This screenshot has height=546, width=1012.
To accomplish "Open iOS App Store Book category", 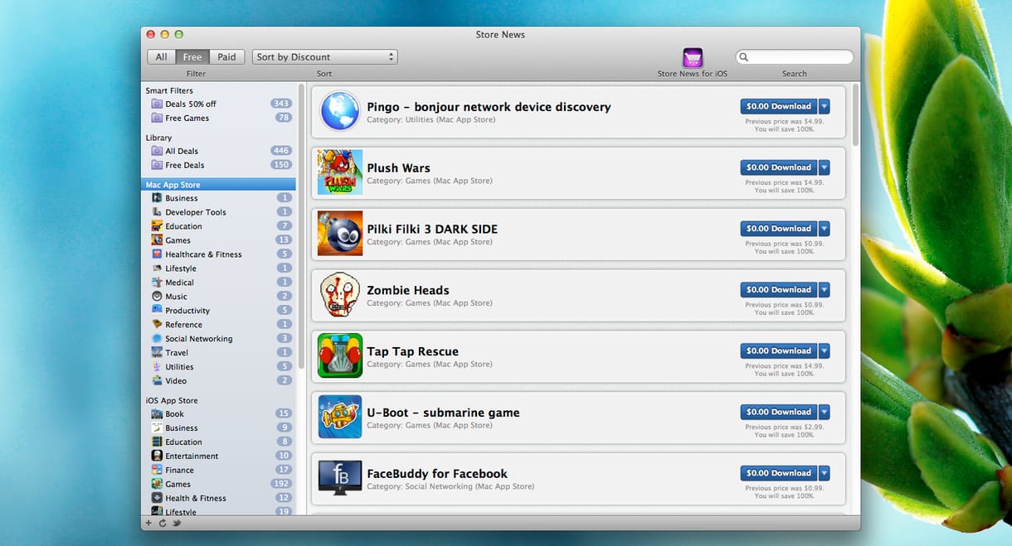I will coord(217,414).
